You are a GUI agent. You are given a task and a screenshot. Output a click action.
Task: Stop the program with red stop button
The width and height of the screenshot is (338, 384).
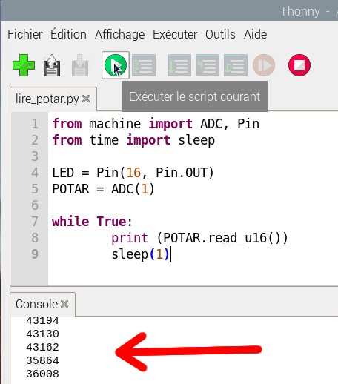pyautogui.click(x=299, y=65)
